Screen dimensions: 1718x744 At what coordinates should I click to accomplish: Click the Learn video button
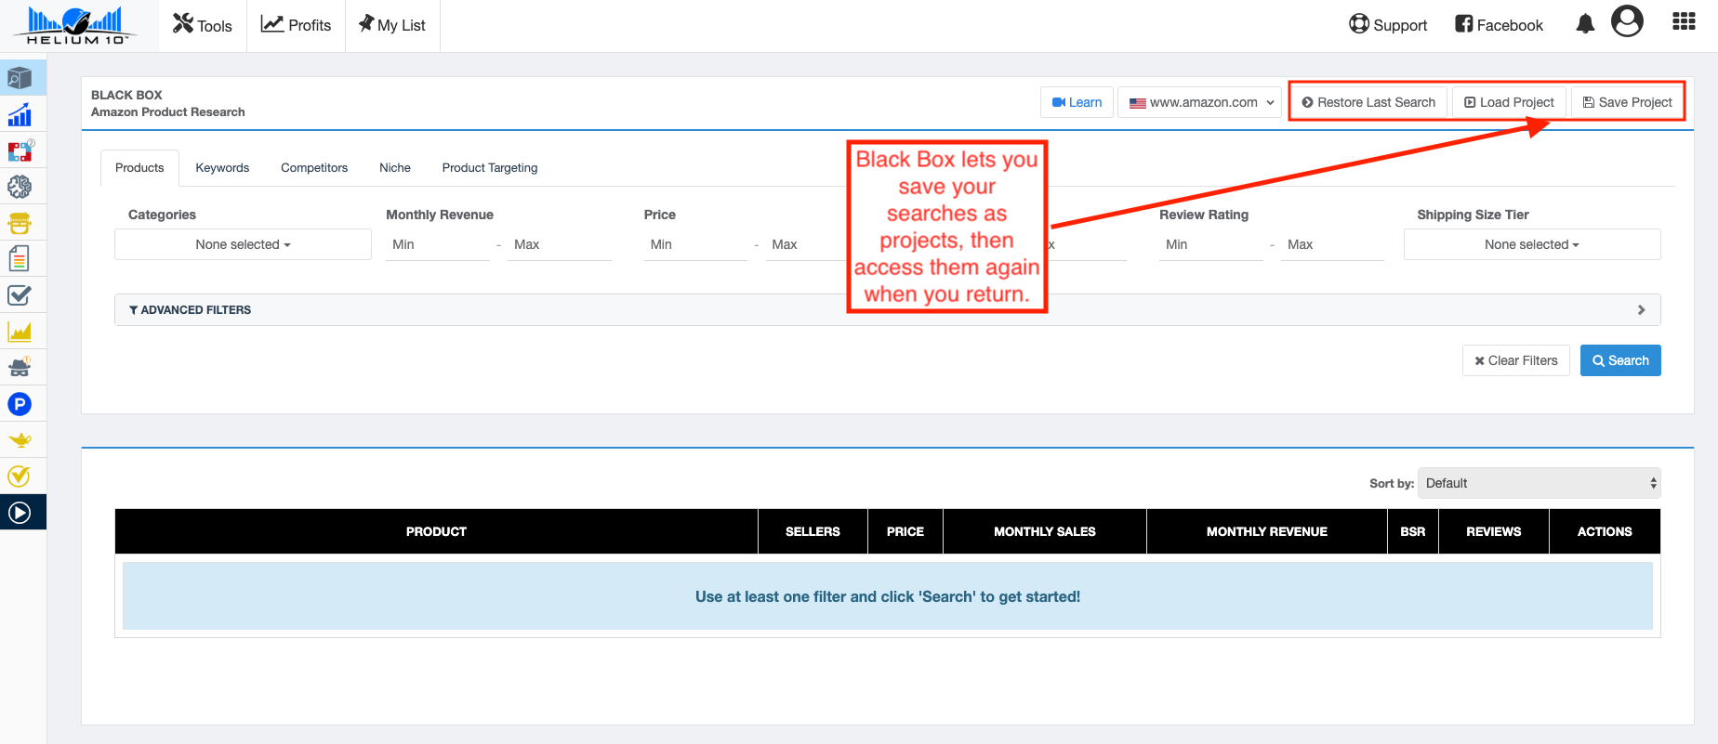[x=1077, y=102]
